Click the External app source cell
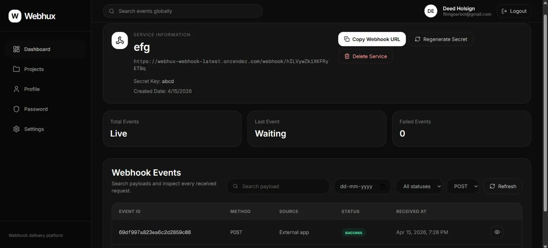The height and width of the screenshot is (248, 548). click(294, 232)
